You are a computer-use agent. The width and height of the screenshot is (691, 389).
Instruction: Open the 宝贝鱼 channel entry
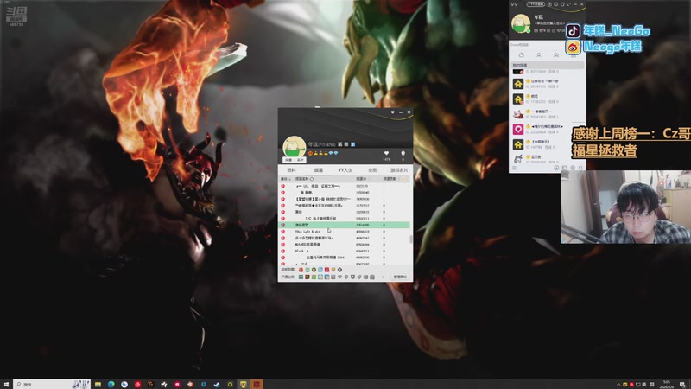click(547, 158)
